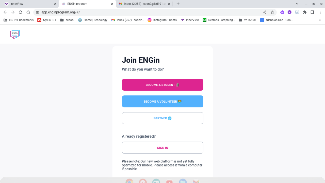Go to the browser home page
Viewport: 325px width, 183px height.
click(28, 12)
